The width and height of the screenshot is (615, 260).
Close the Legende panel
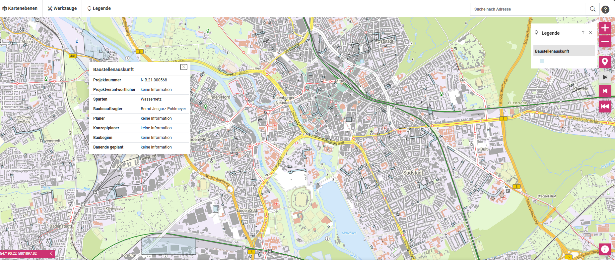[590, 32]
